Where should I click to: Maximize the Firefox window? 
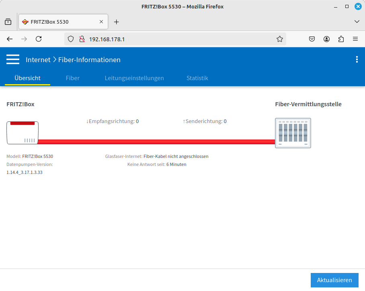[347, 6]
